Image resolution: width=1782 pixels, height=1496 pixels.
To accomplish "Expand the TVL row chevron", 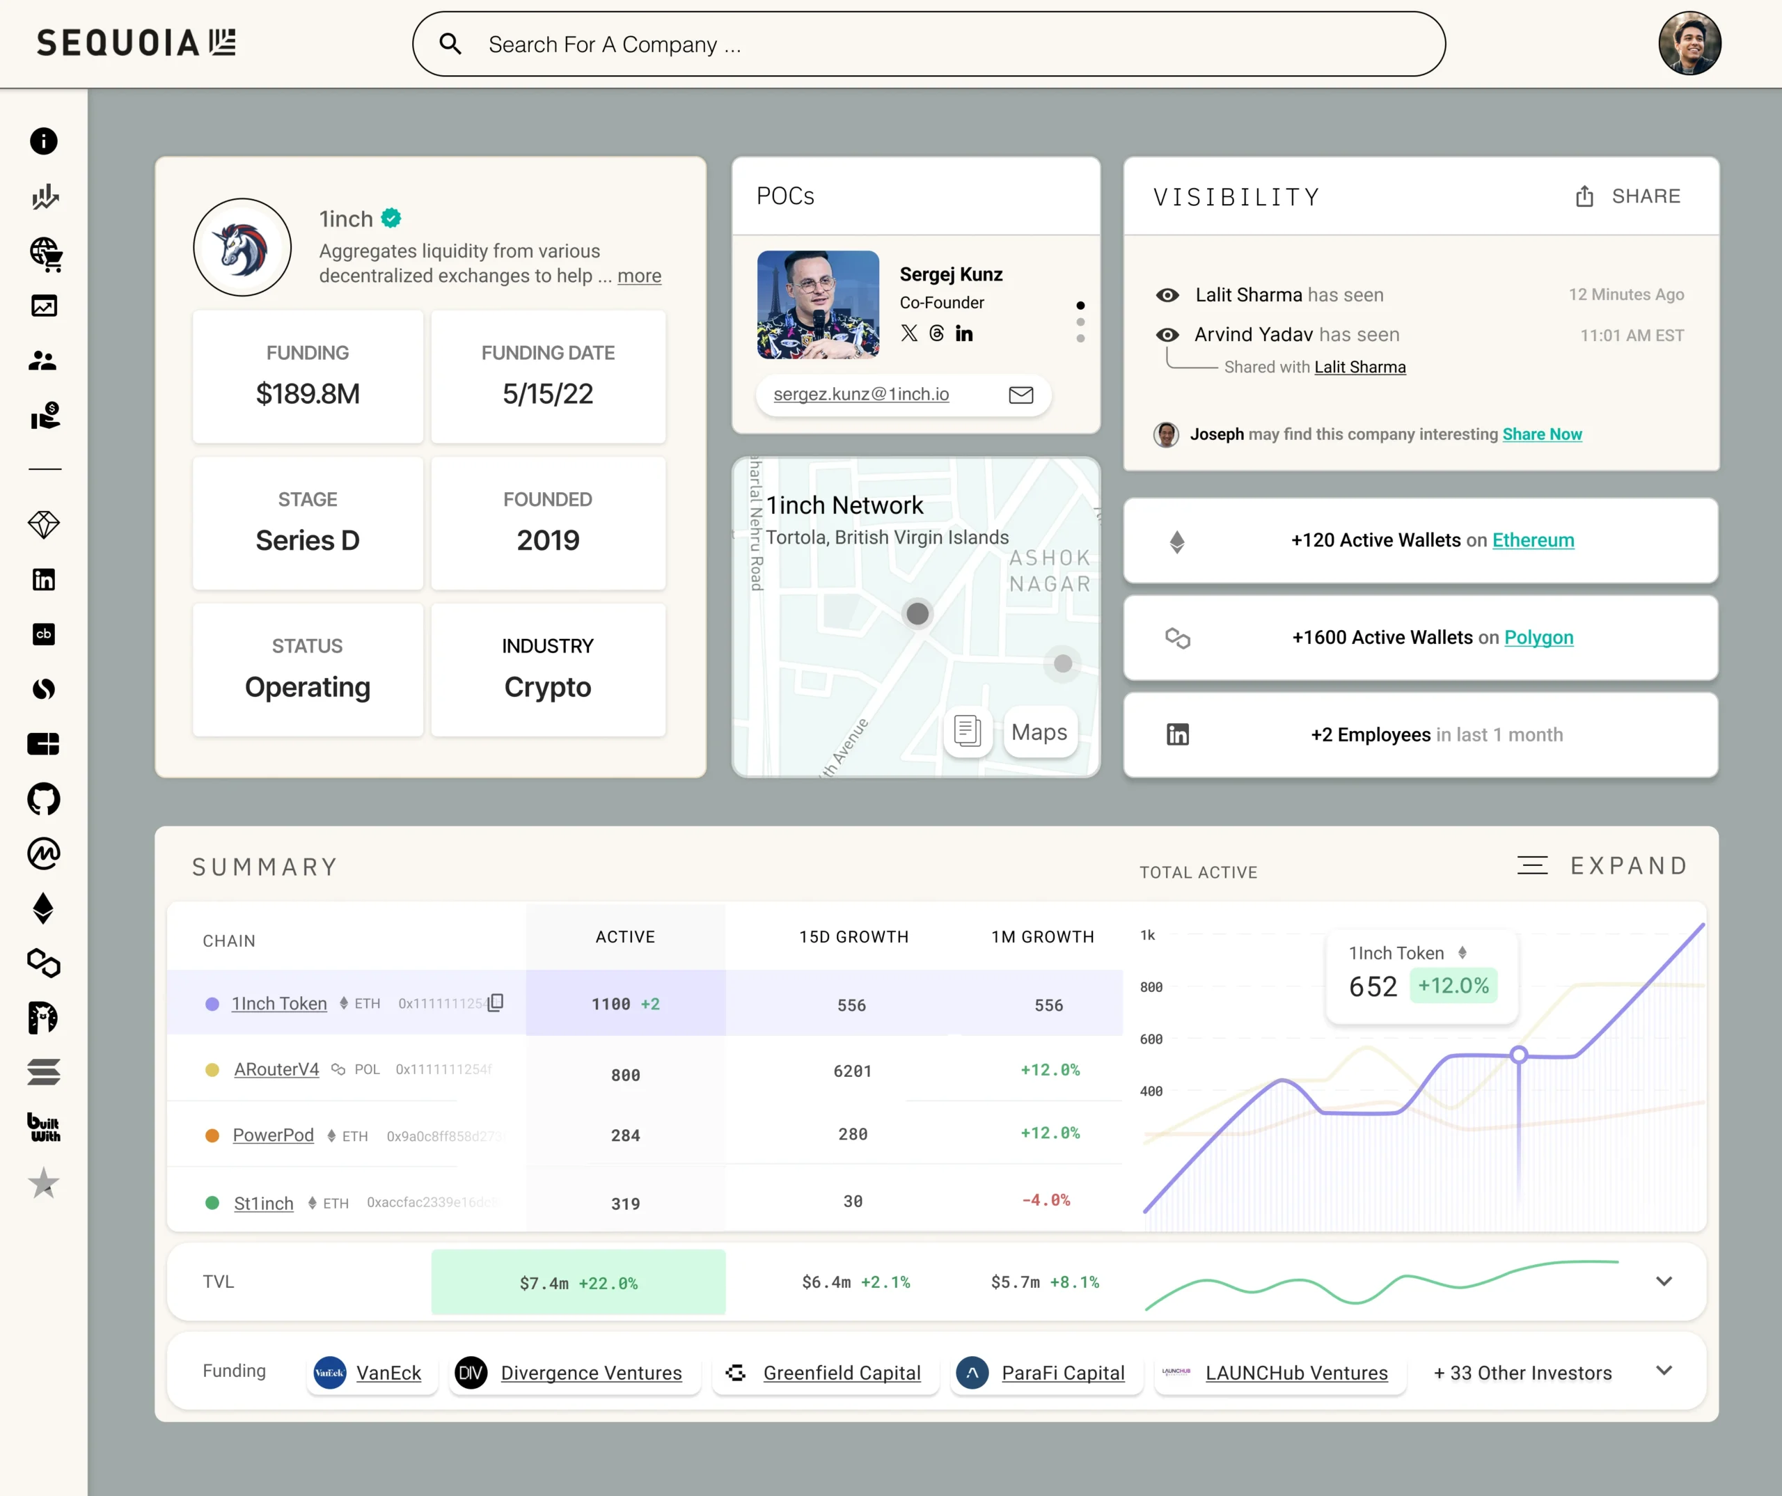I will (x=1663, y=1282).
